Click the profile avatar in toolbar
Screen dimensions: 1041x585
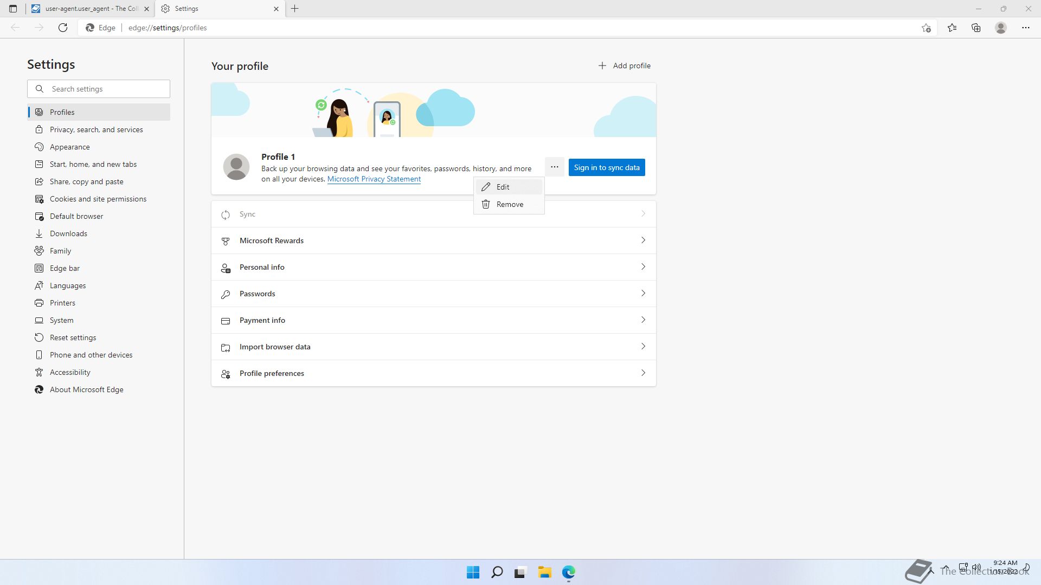(1001, 28)
